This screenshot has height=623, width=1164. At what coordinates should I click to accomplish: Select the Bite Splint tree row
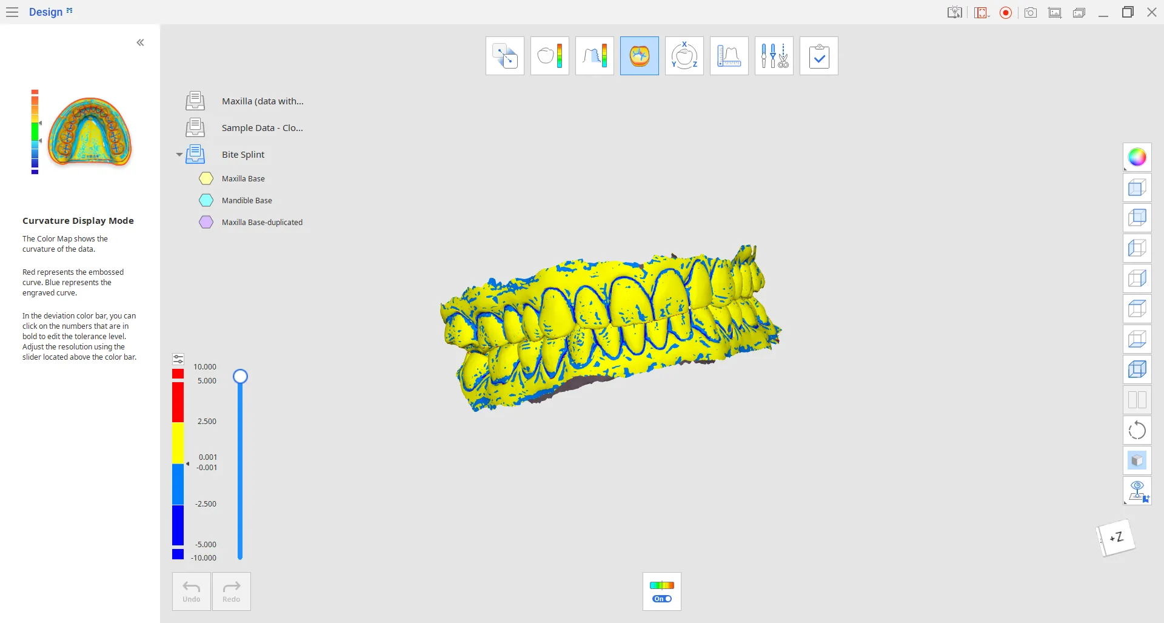click(x=243, y=155)
